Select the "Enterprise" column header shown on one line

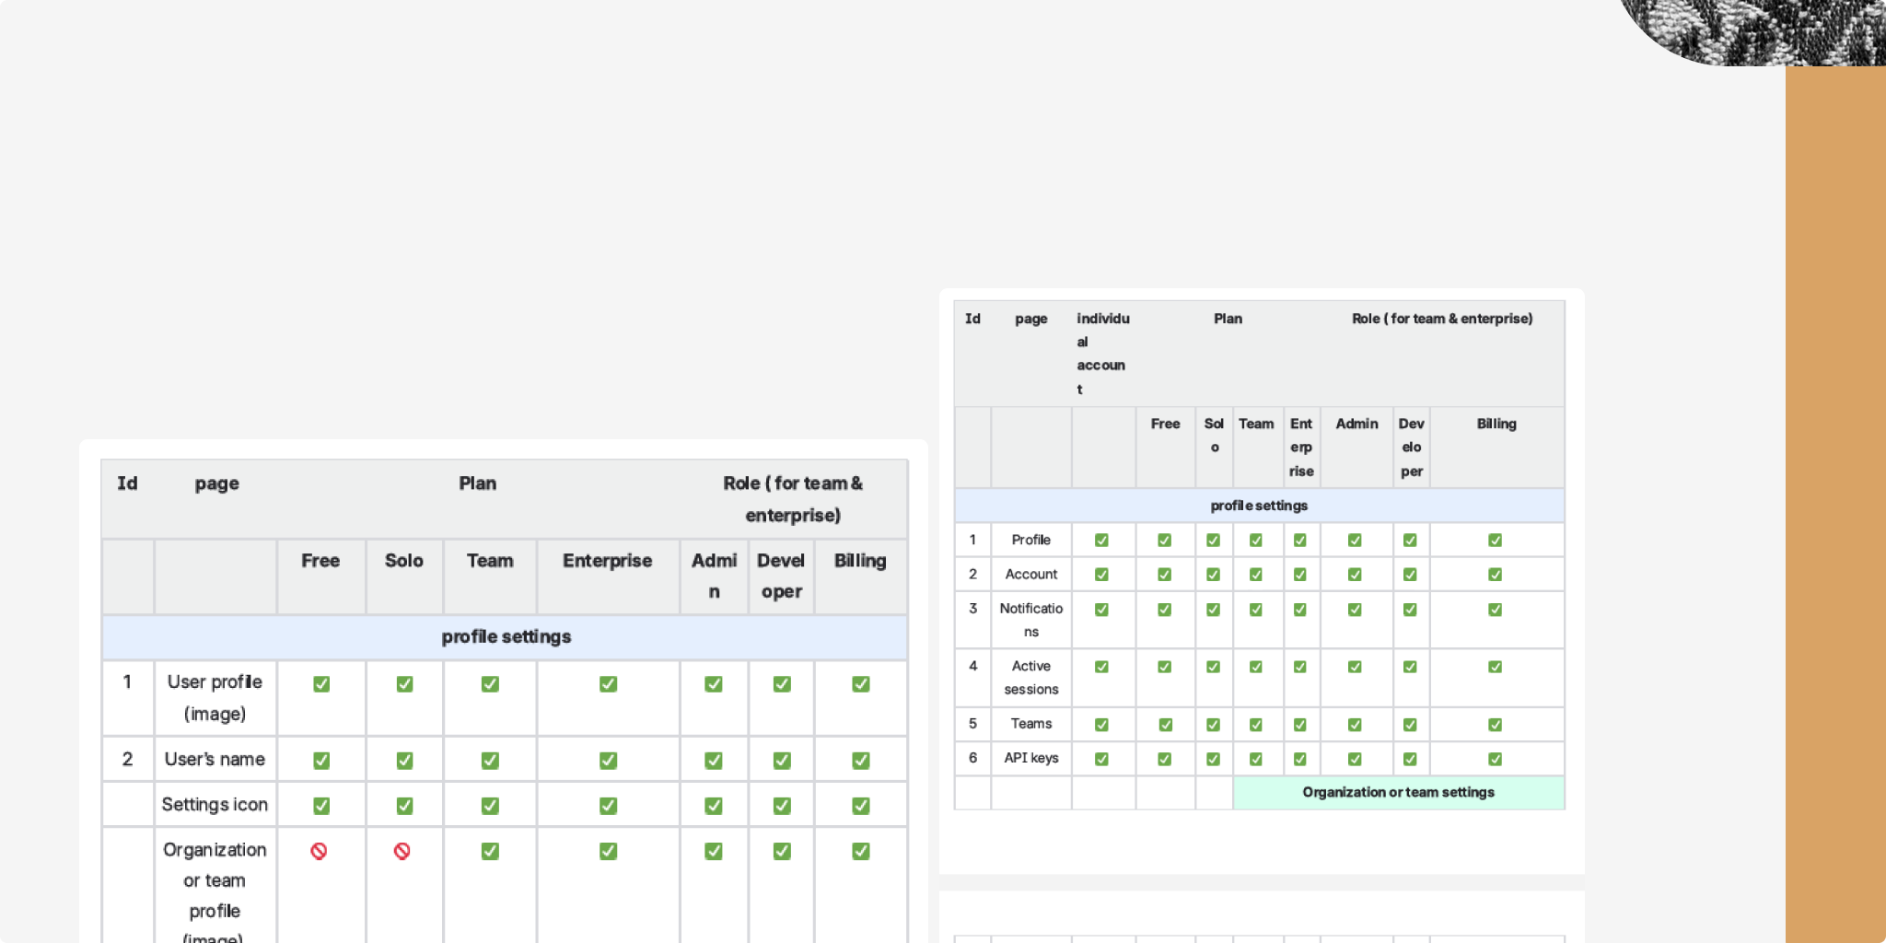coord(608,561)
